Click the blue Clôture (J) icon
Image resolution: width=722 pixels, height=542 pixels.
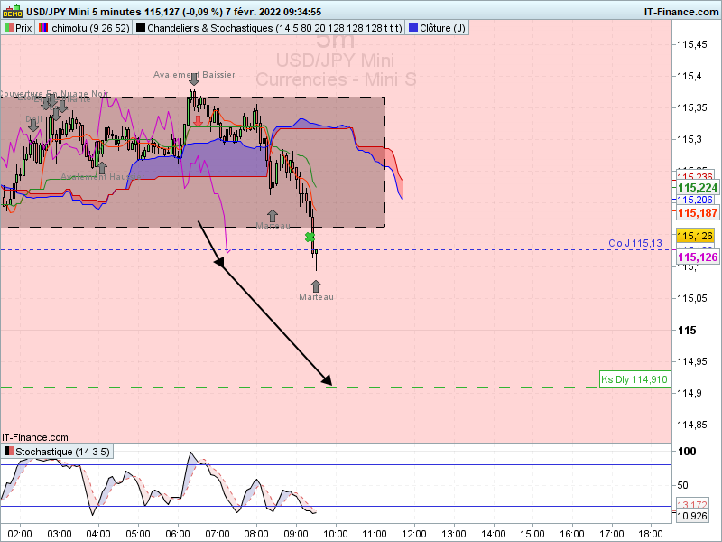(x=413, y=28)
